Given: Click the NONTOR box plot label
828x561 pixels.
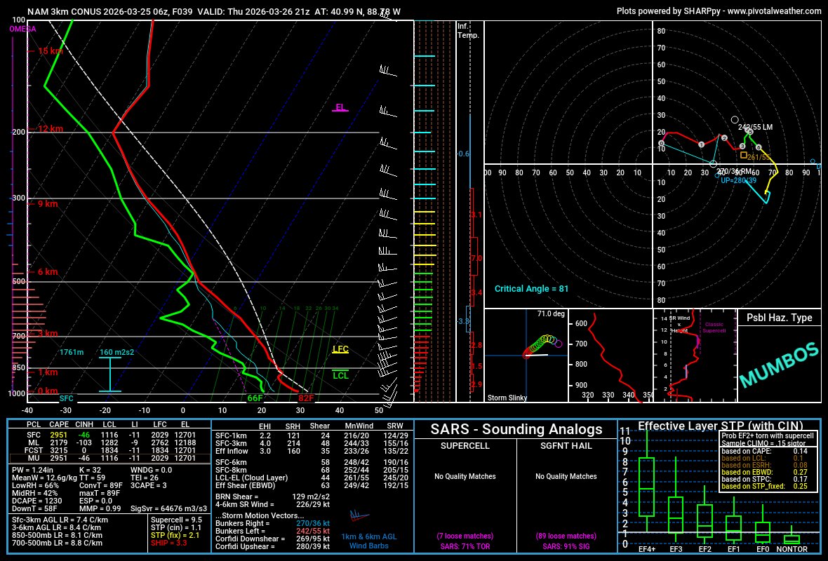Looking at the screenshot, I should tap(792, 549).
